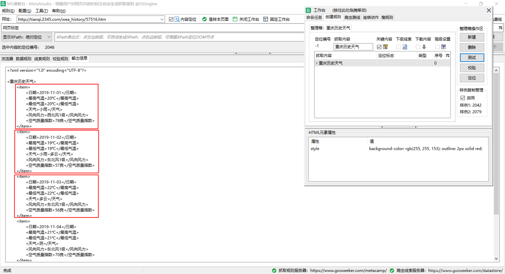Enable the 高级设置 checkbox

tap(437, 47)
